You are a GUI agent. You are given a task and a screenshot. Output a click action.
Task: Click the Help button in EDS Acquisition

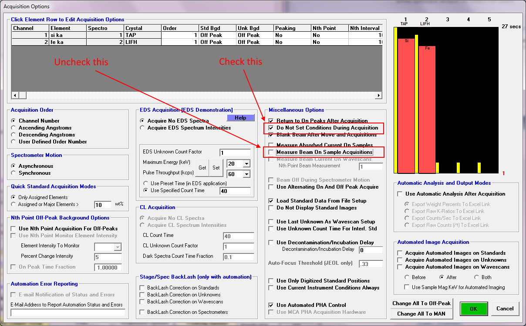240,118
